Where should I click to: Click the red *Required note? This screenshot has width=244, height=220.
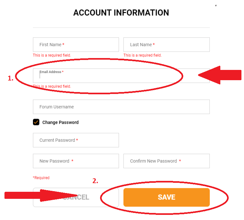click(x=41, y=178)
